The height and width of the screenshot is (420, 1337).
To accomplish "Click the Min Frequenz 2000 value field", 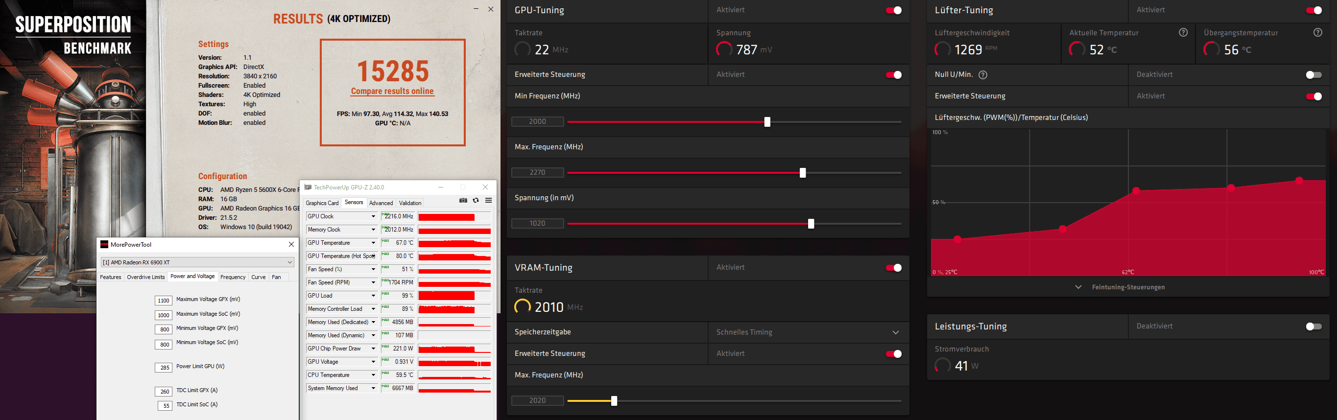I will pos(537,122).
